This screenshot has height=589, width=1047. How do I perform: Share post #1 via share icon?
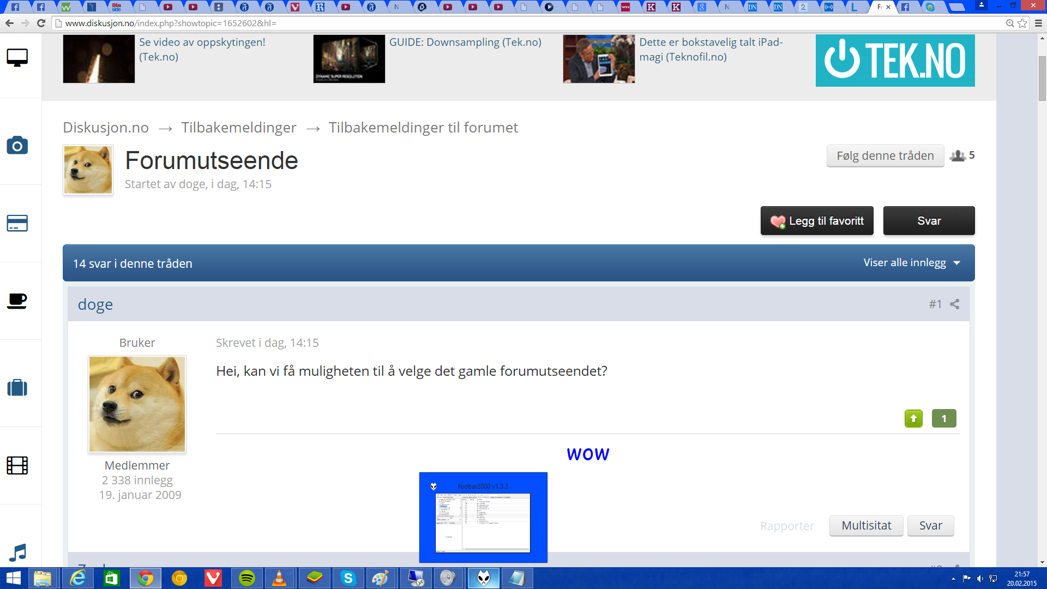(x=954, y=304)
